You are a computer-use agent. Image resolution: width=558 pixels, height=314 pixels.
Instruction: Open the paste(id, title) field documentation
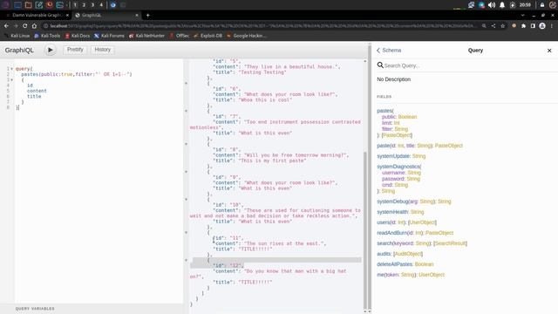(x=383, y=146)
